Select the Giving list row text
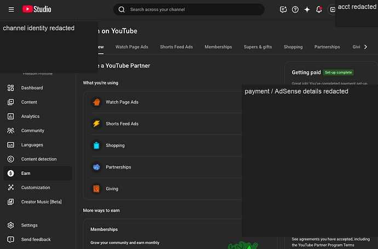378x249 pixels. click(112, 189)
